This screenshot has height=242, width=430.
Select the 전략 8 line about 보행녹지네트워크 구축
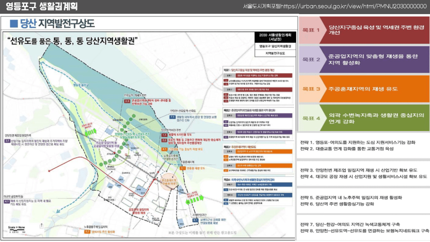point(364,231)
